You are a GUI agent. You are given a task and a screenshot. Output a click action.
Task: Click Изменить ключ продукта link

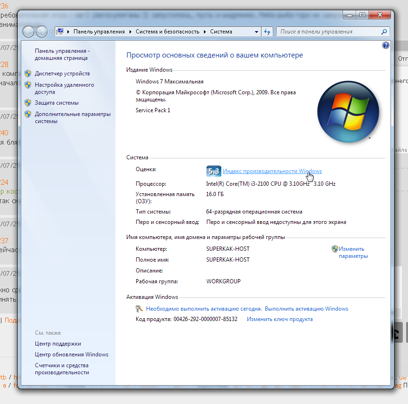pos(280,319)
